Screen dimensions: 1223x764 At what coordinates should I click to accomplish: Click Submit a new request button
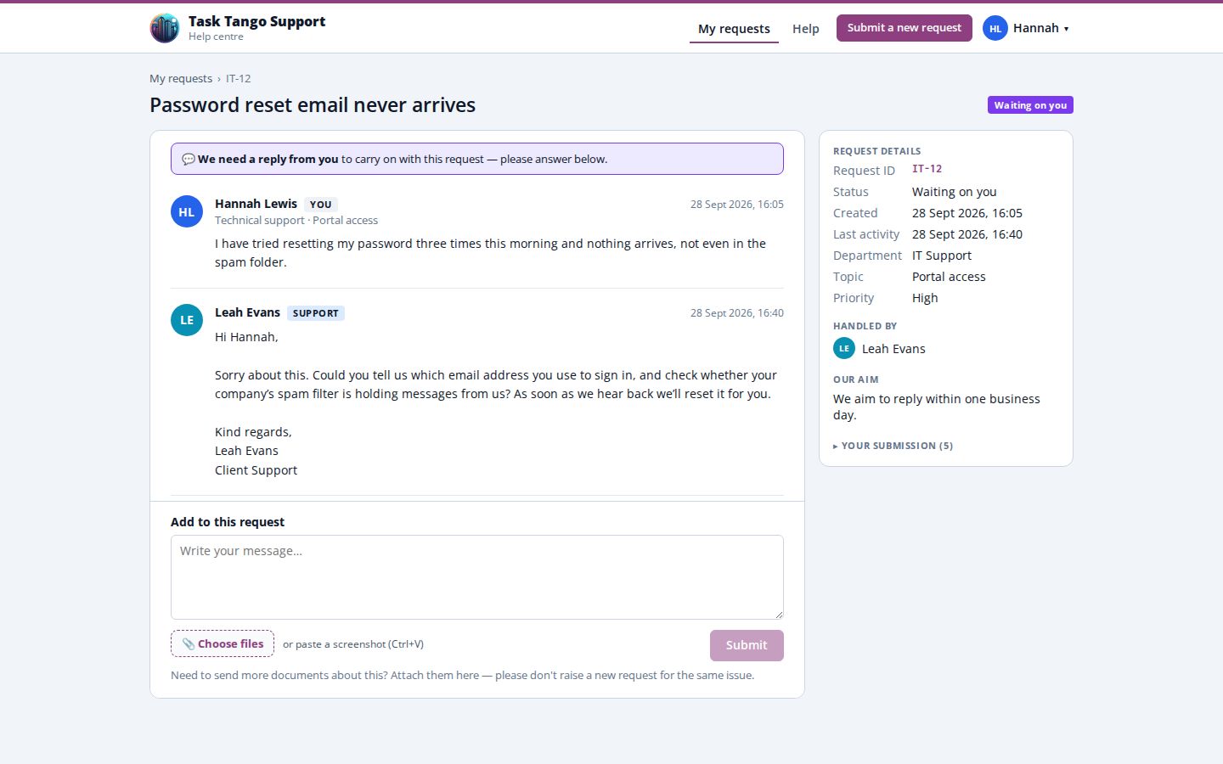click(x=905, y=28)
